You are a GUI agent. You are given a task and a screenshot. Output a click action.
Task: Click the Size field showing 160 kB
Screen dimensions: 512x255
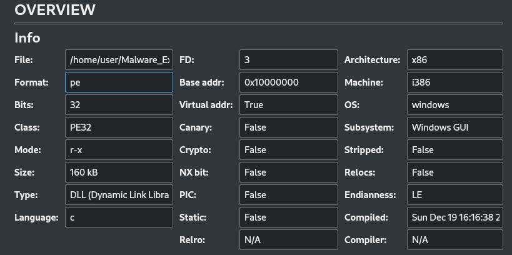click(x=119, y=172)
